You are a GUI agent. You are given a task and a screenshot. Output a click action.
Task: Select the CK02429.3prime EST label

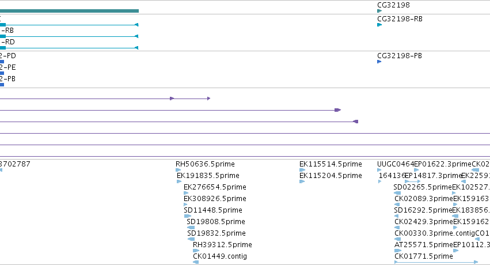tap(424, 222)
